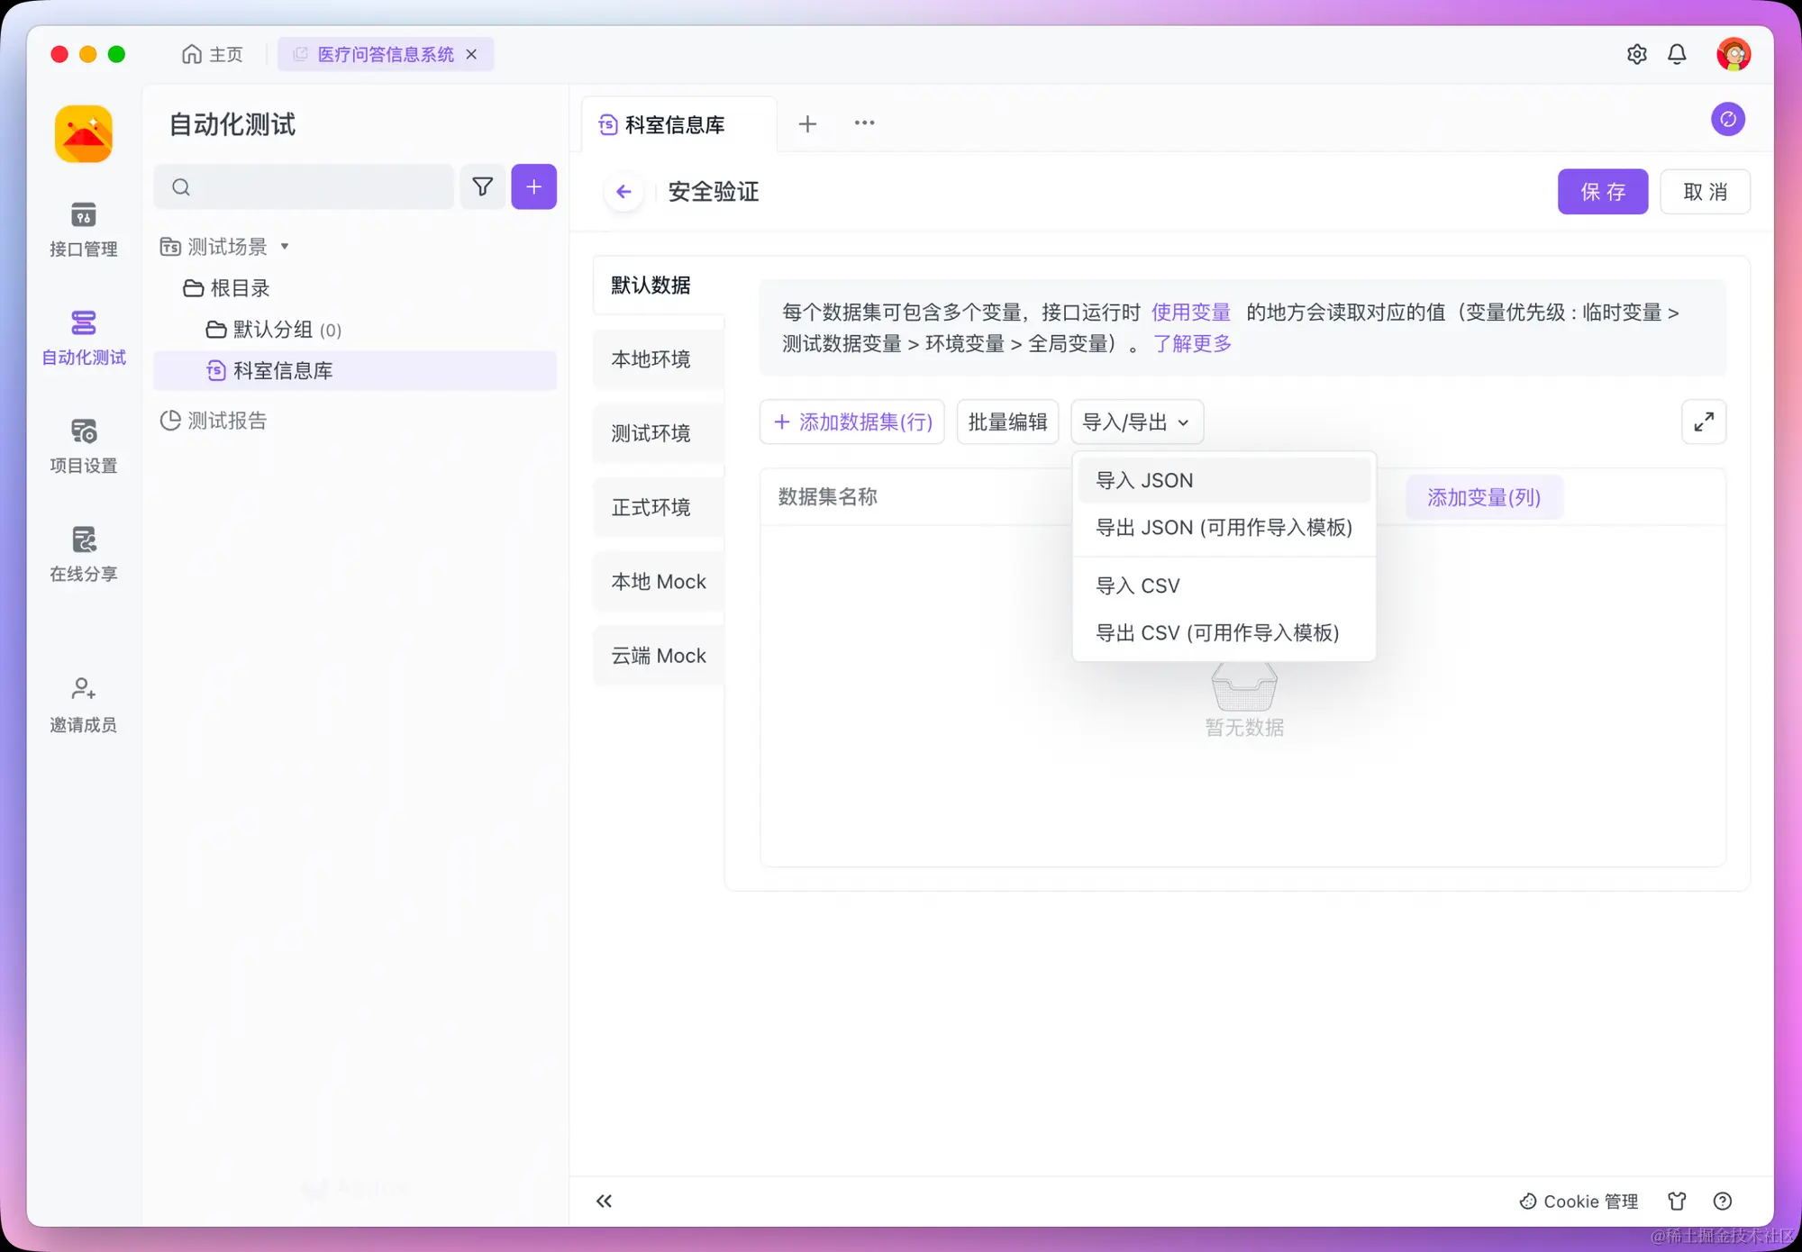The width and height of the screenshot is (1802, 1252).
Task: Click the 保存 button
Action: pos(1602,191)
